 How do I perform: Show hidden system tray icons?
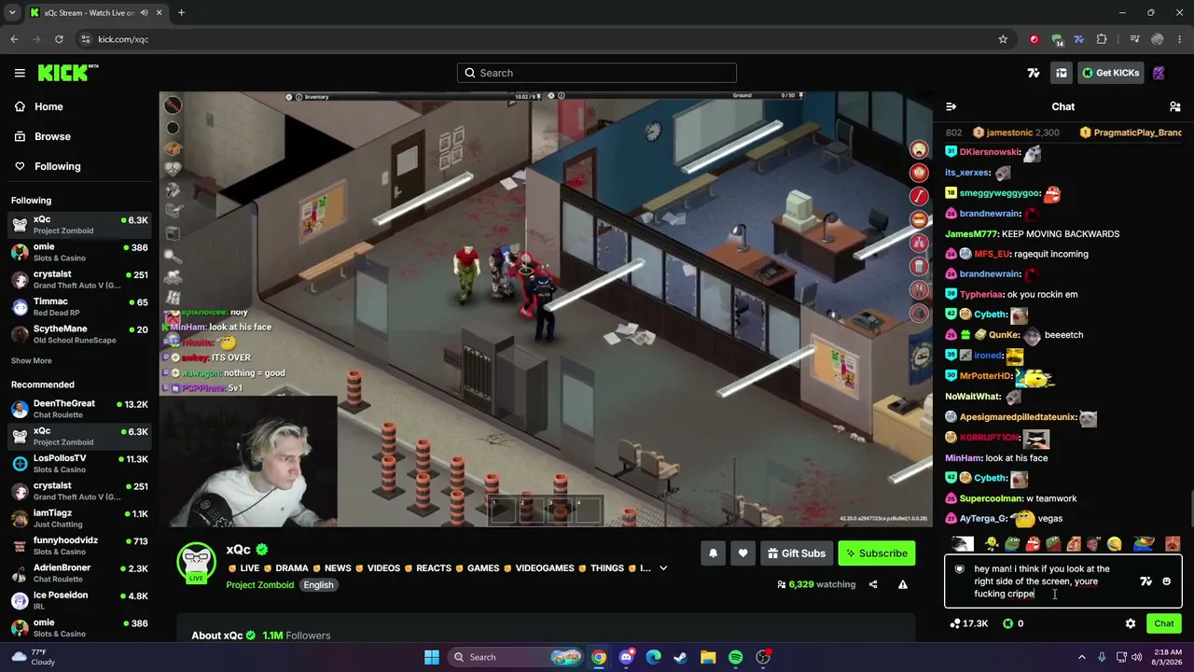[x=1082, y=657]
